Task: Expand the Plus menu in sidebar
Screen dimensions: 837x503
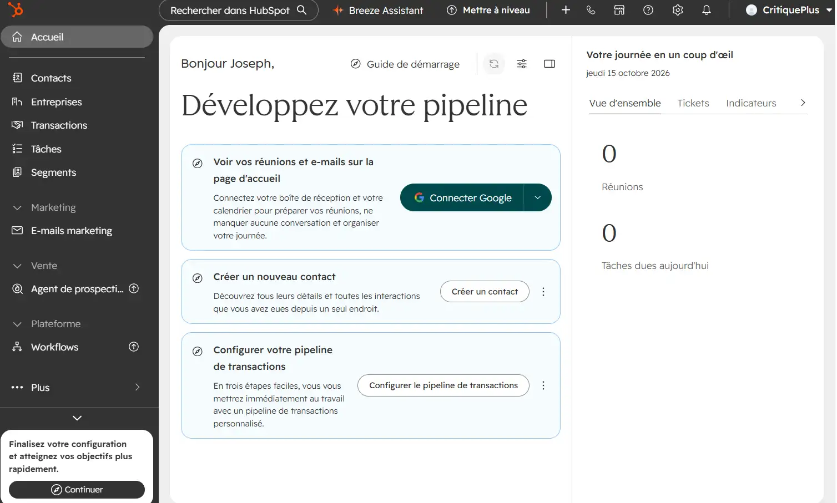Action: [x=77, y=387]
